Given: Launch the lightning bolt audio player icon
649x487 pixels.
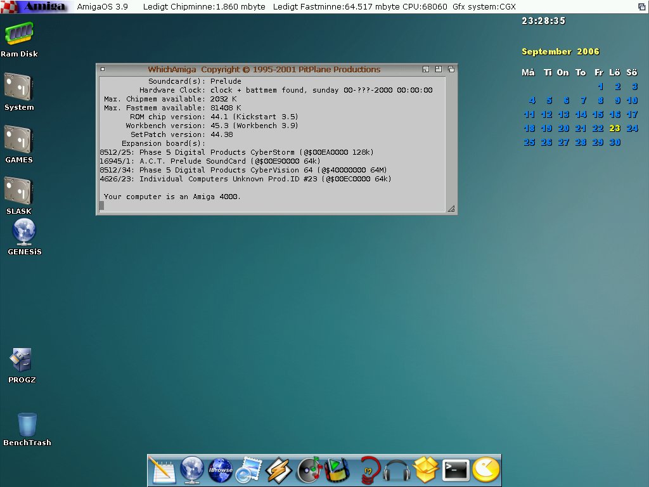Looking at the screenshot, I should 278,470.
